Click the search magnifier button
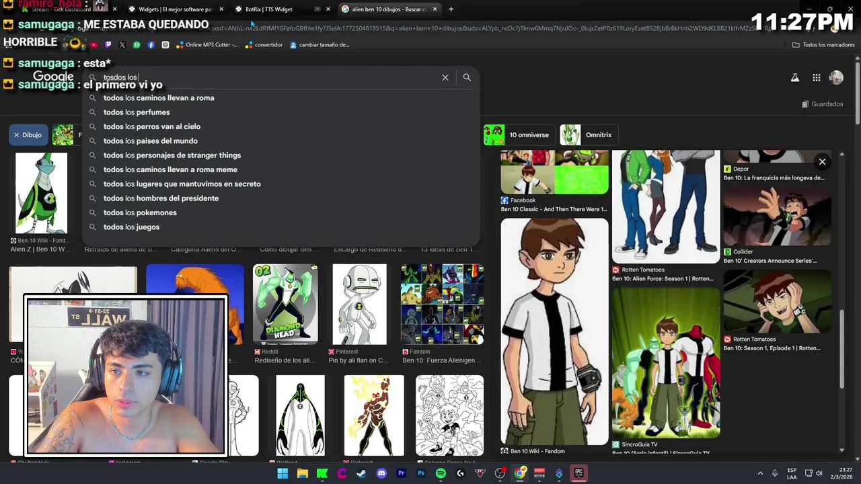Image resolution: width=861 pixels, height=484 pixels. [x=467, y=77]
